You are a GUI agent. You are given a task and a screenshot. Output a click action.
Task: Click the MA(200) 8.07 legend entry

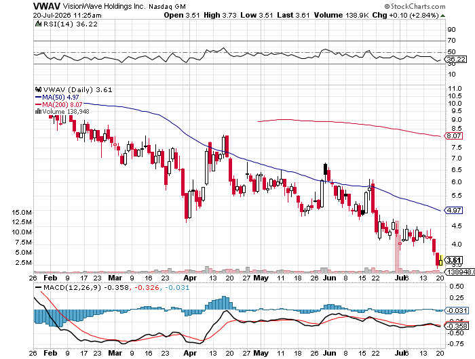point(59,104)
